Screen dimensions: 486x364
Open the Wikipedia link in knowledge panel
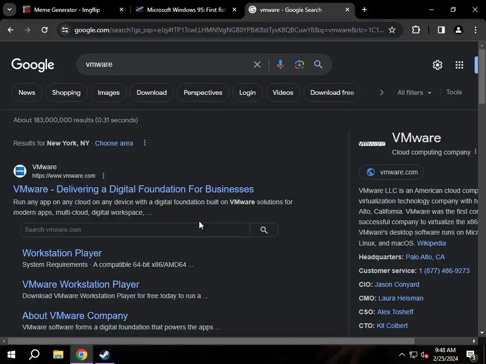point(431,243)
